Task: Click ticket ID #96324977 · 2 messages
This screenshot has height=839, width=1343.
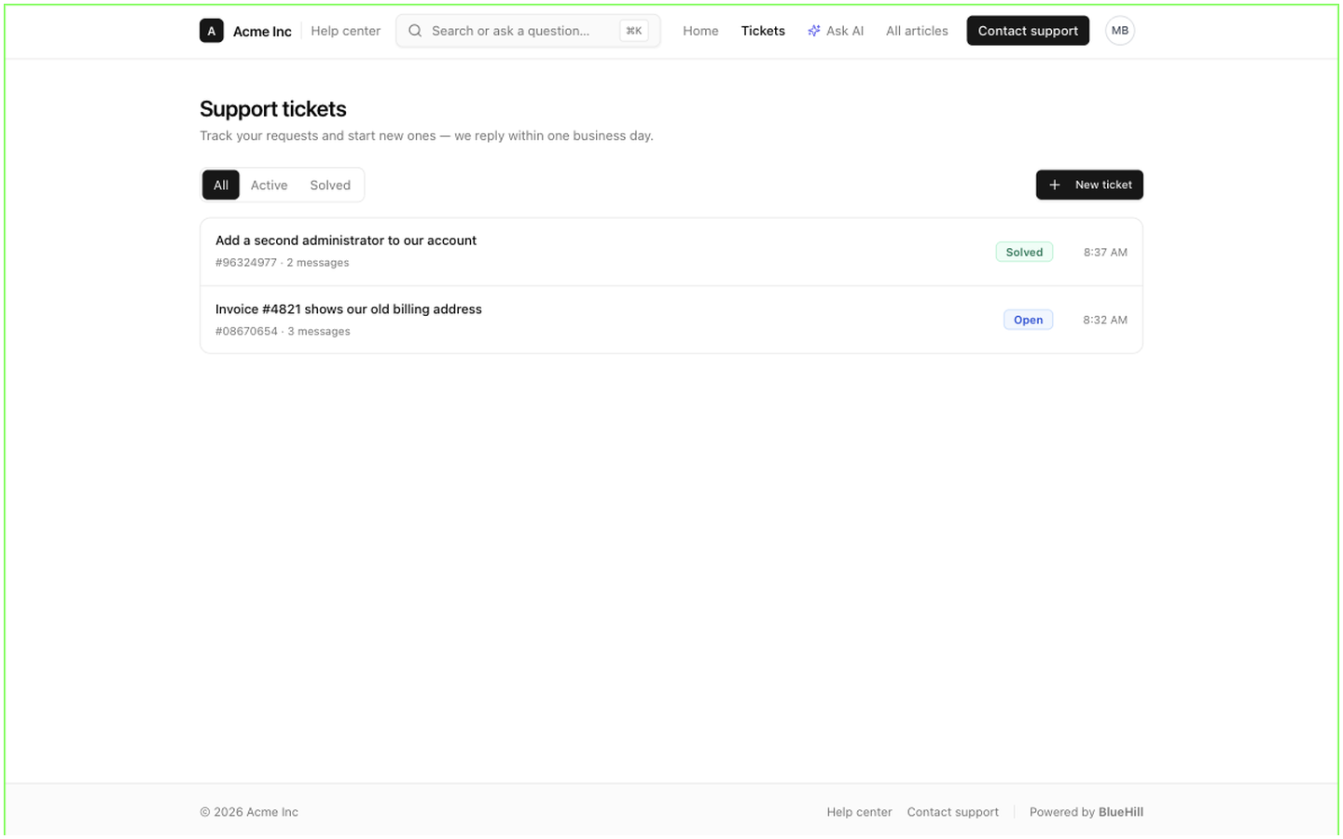Action: click(x=283, y=263)
